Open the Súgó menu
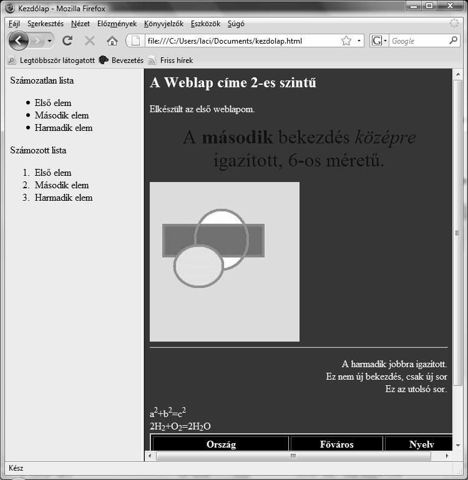Screen dimensions: 468x480 point(236,24)
